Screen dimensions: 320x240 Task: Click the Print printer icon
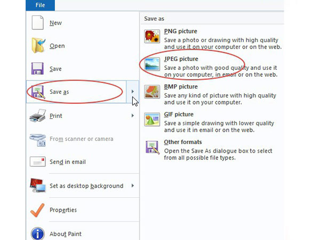click(38, 116)
